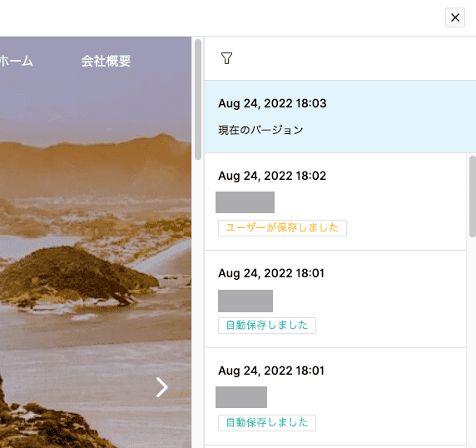The image size is (476, 448).
Task: Select the current version Aug 24 18:03
Action: pyautogui.click(x=340, y=117)
